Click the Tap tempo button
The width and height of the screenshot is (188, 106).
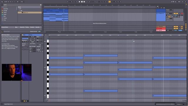tap(2, 2)
